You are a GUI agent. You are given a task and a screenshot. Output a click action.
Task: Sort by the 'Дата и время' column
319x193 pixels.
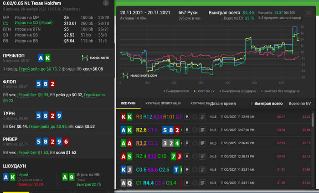tap(223, 104)
